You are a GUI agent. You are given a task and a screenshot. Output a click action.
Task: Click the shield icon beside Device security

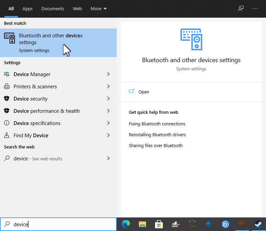point(7,99)
